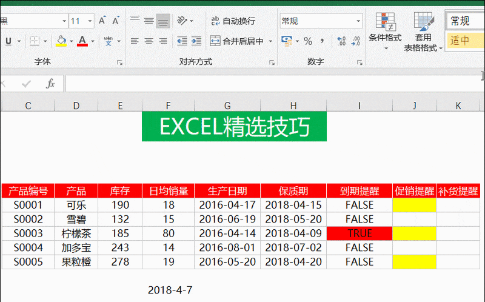The width and height of the screenshot is (485, 302).
Task: Toggle the bottom align button
Action: click(x=163, y=21)
